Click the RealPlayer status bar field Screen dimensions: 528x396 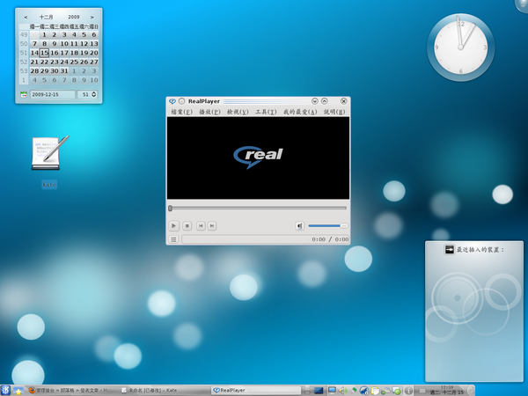pyautogui.click(x=266, y=239)
